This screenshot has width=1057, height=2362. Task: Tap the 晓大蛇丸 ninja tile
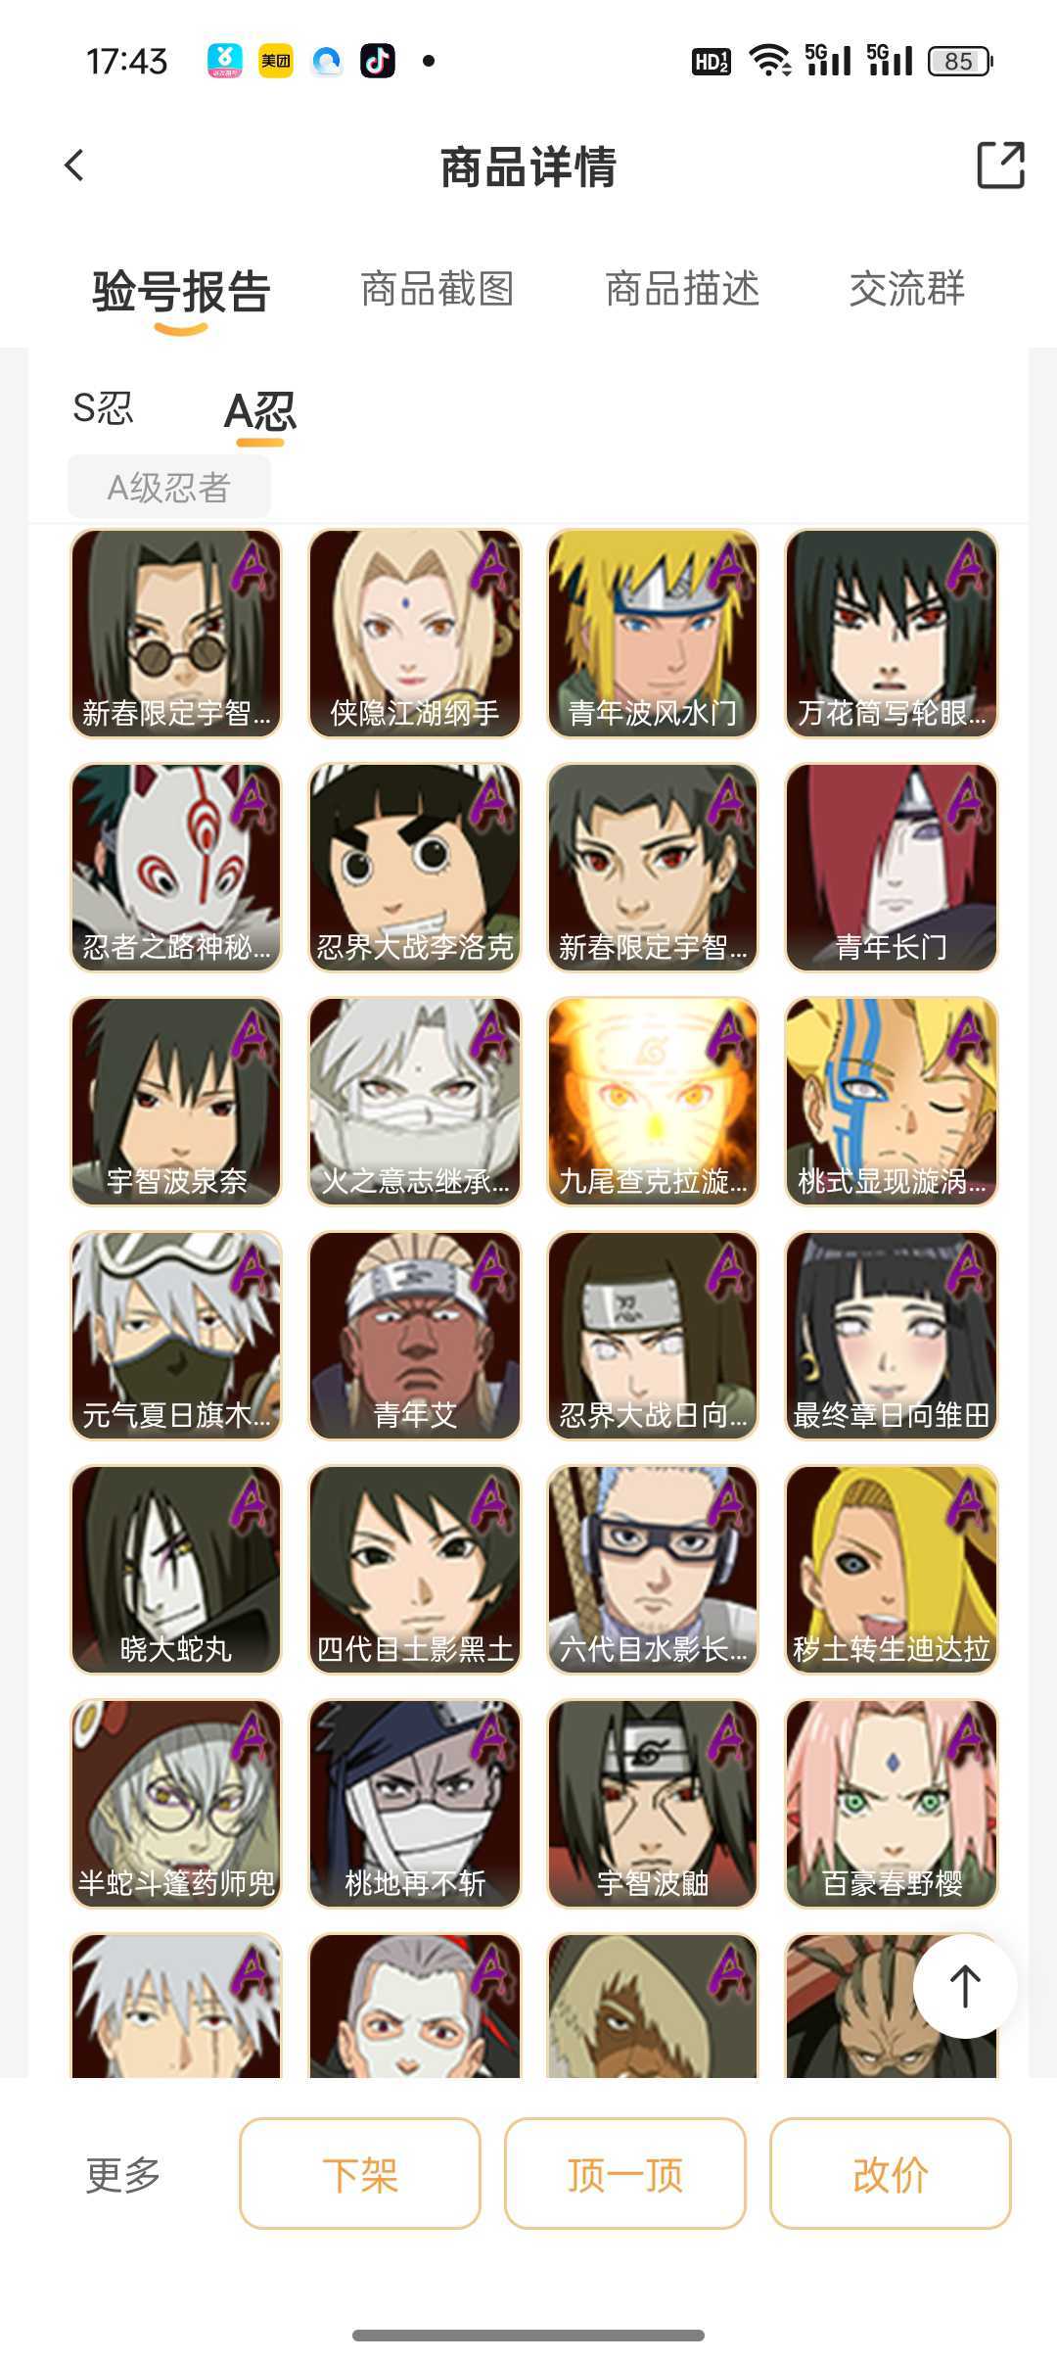coord(176,1570)
